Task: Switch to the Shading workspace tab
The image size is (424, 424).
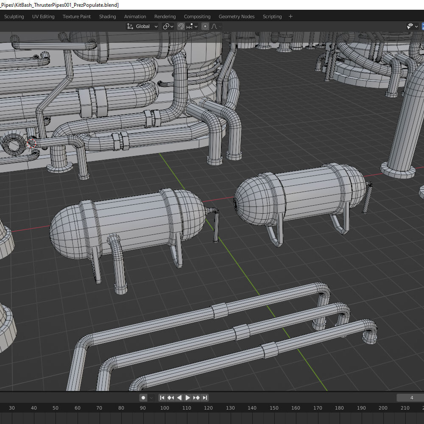Action: click(107, 17)
